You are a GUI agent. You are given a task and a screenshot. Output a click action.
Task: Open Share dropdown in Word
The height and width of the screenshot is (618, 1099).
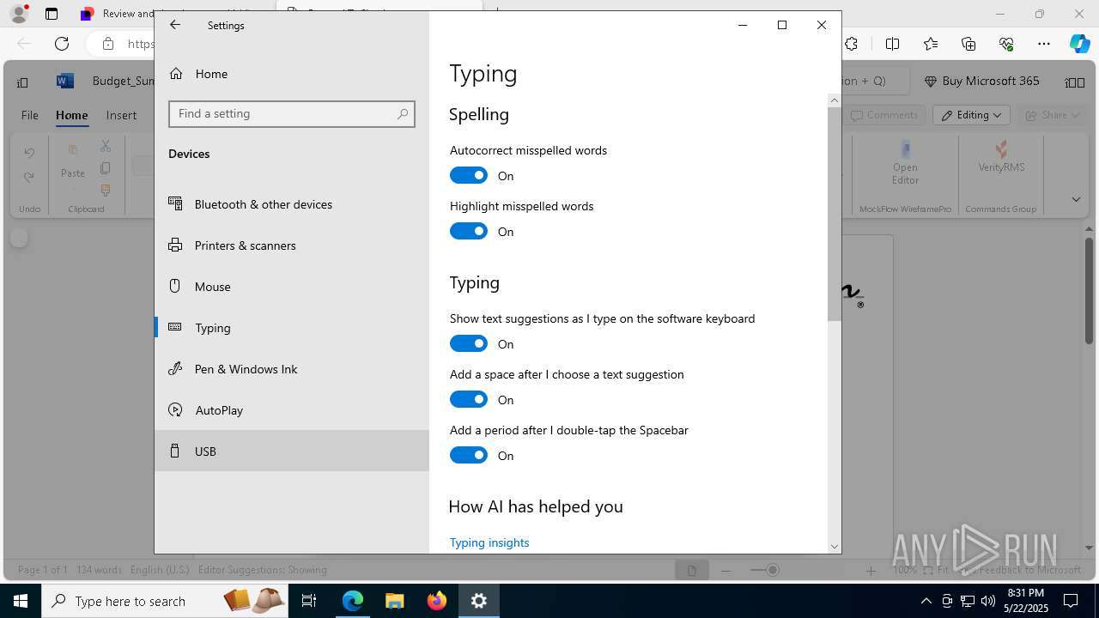1053,115
